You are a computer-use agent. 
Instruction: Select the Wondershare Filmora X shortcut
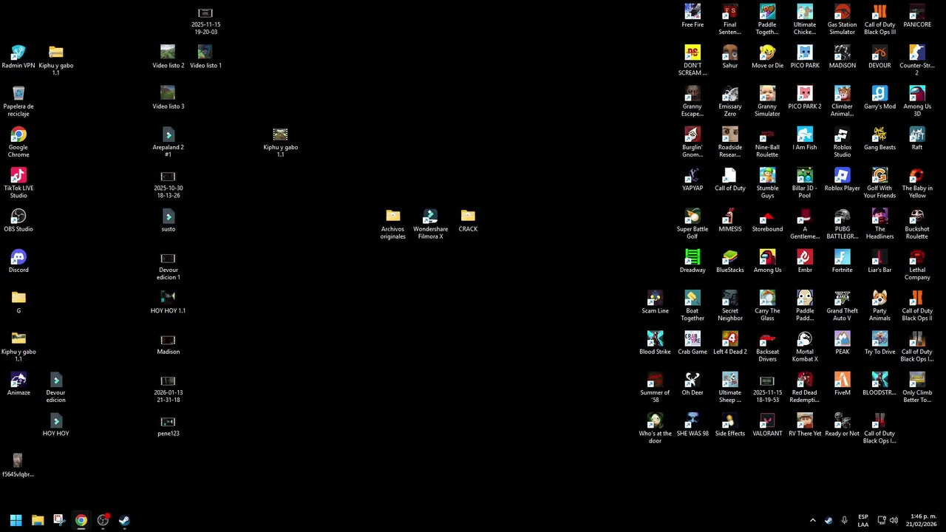[x=430, y=224]
